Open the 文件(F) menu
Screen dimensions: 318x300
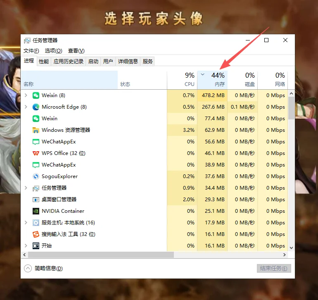tap(31, 51)
